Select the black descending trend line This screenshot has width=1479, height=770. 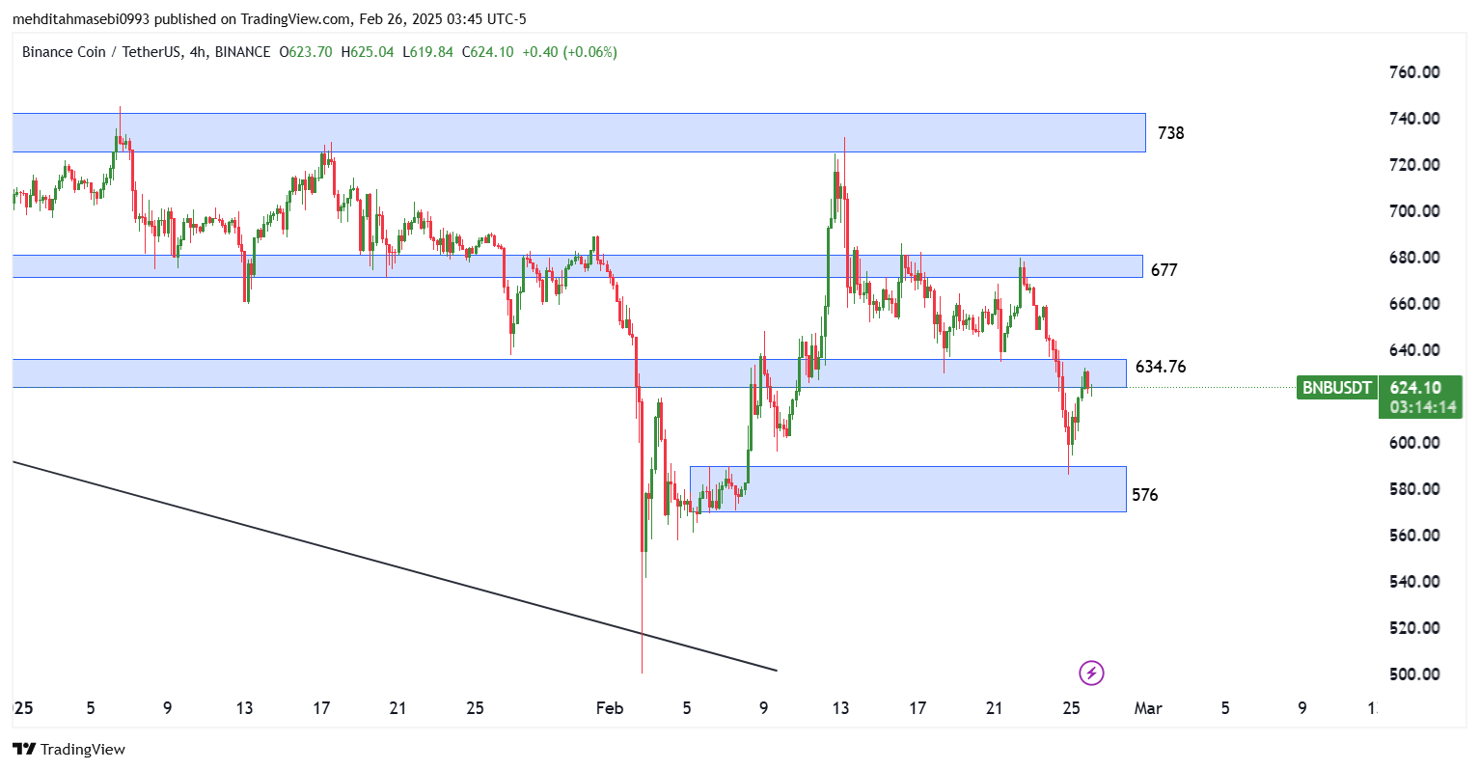click(395, 566)
